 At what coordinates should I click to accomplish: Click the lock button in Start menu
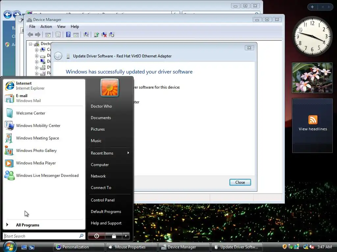(114, 236)
